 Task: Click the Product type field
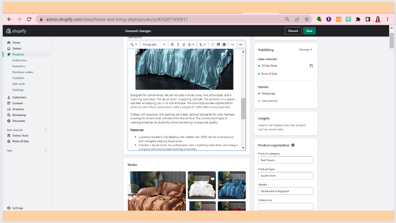pyautogui.click(x=286, y=176)
